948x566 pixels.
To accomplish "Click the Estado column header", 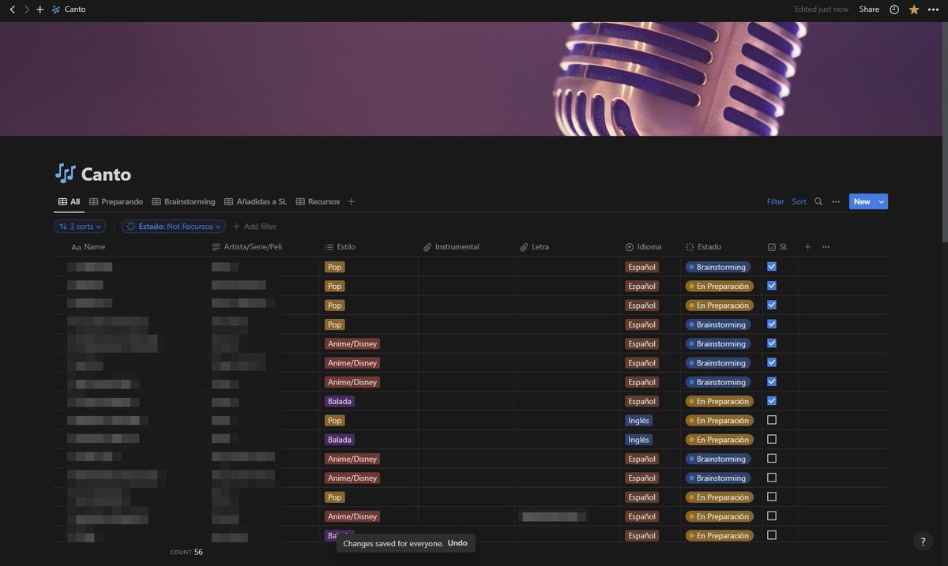I will pyautogui.click(x=703, y=247).
